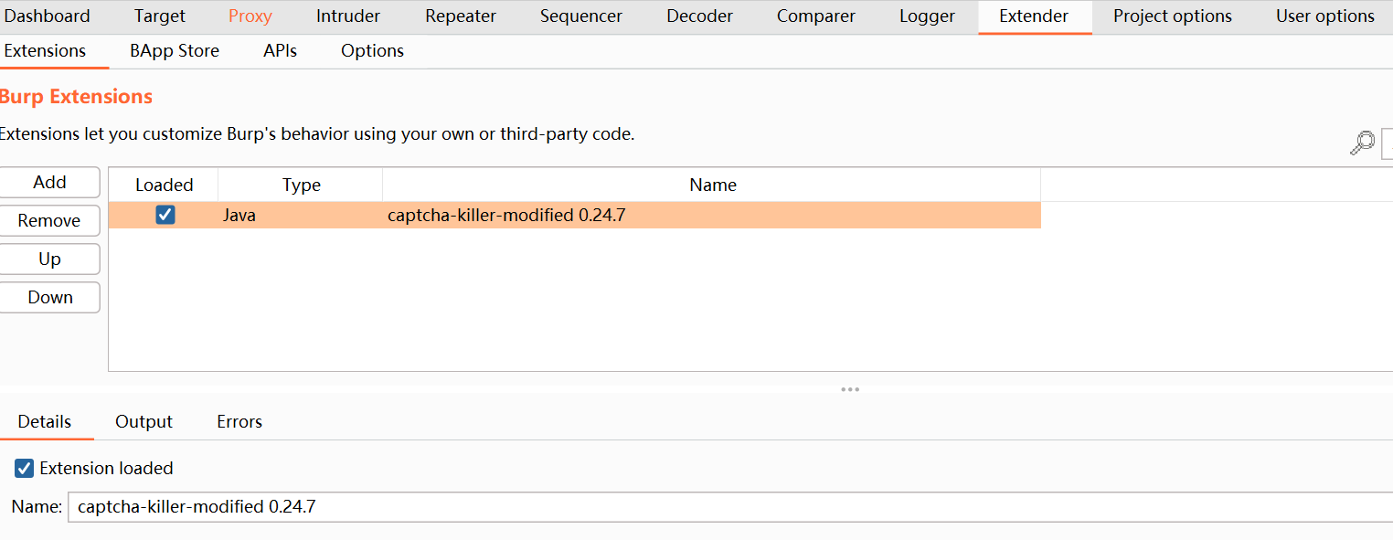Switch to the BApp Store tab
Image resolution: width=1393 pixels, height=540 pixels.
pyautogui.click(x=174, y=51)
